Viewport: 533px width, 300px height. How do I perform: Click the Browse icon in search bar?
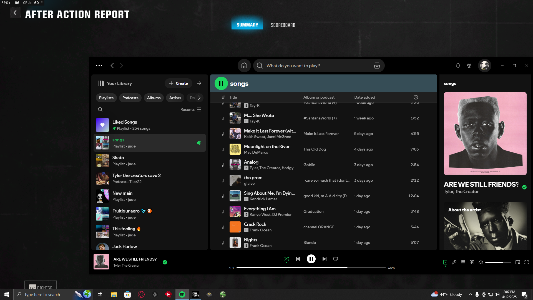(x=377, y=66)
